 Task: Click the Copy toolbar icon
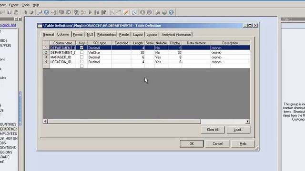[9, 12]
